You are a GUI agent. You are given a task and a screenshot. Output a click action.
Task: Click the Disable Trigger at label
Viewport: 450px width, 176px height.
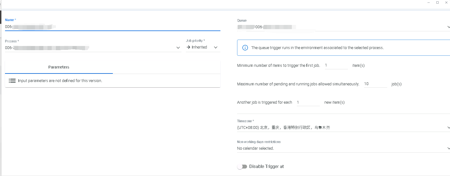coord(266,167)
